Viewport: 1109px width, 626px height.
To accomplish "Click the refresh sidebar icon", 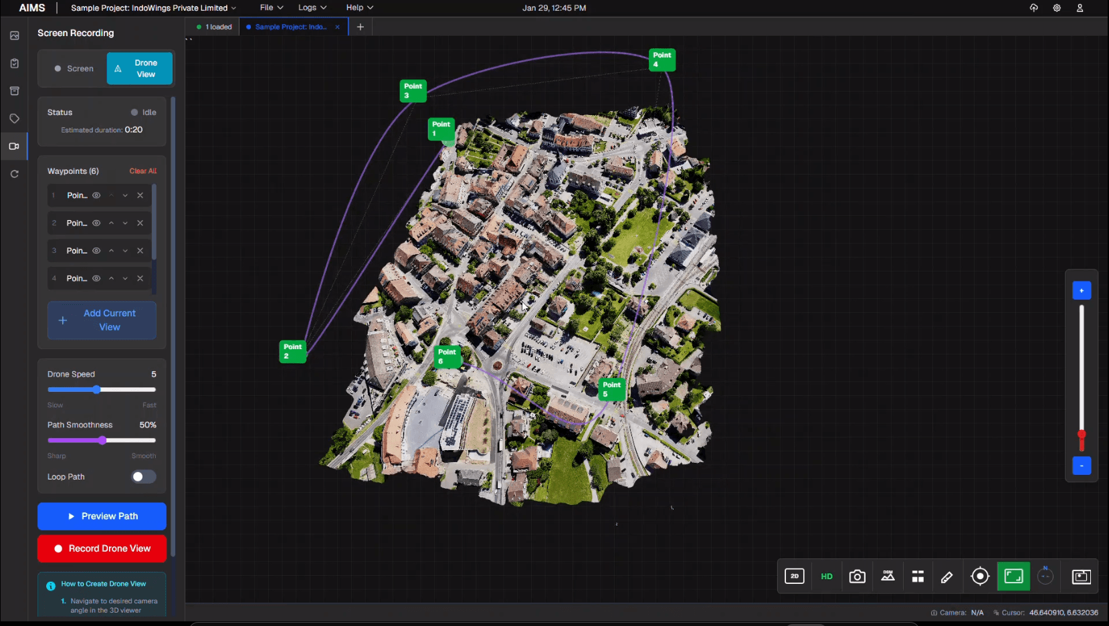I will click(14, 174).
